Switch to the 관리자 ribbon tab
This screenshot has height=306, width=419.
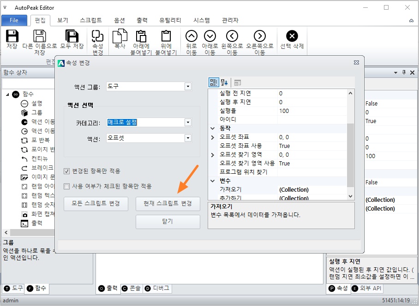(x=230, y=20)
